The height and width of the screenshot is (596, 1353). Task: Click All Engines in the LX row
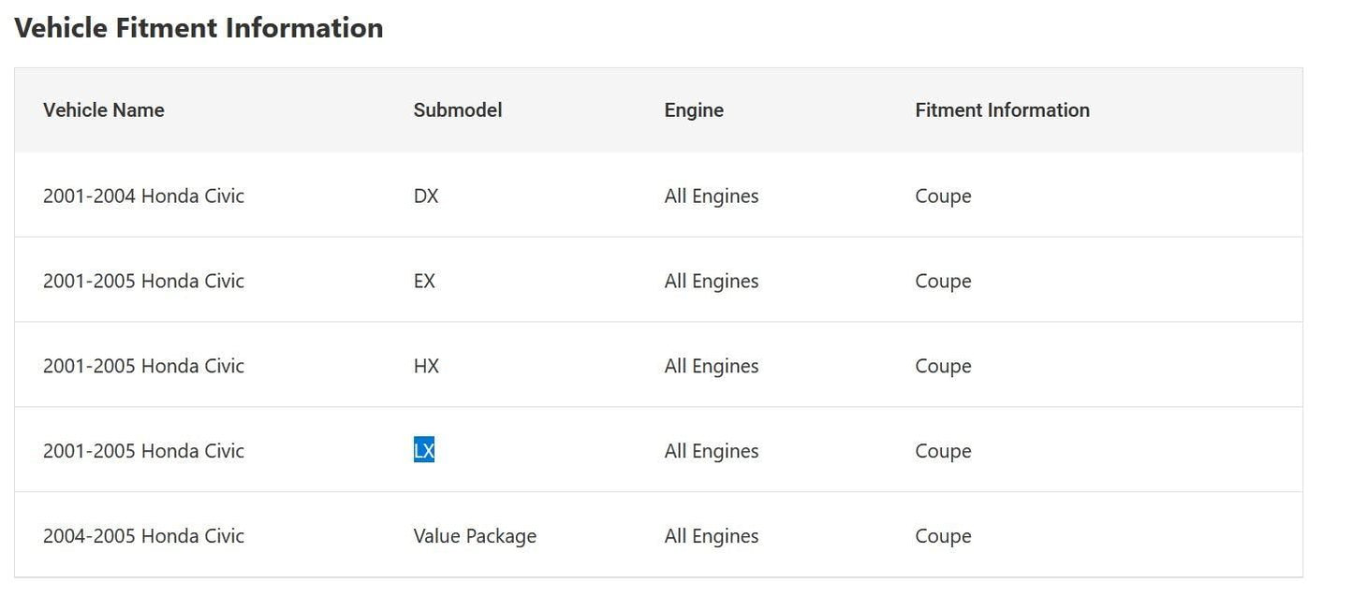(712, 451)
